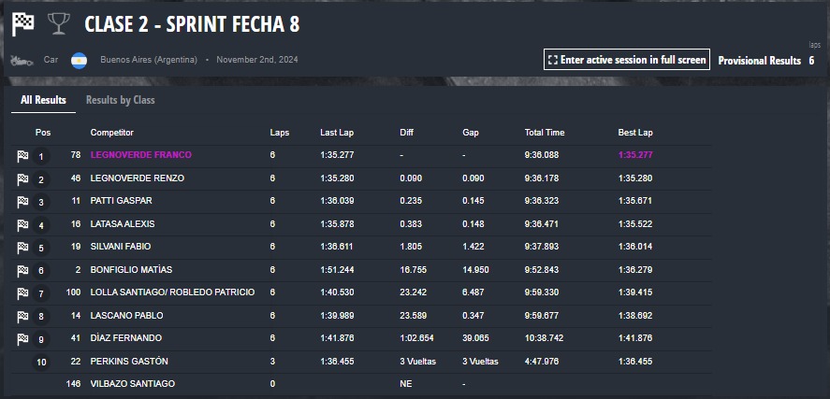Click LEGNOVERDE FRANCO's purple best lap 1:35.277
Screen dimensions: 830x399
635,155
